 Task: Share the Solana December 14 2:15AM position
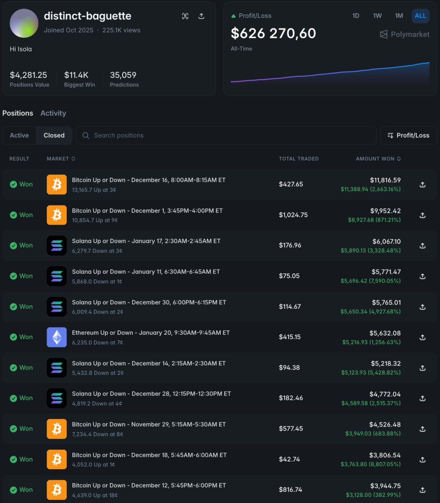pyautogui.click(x=422, y=368)
